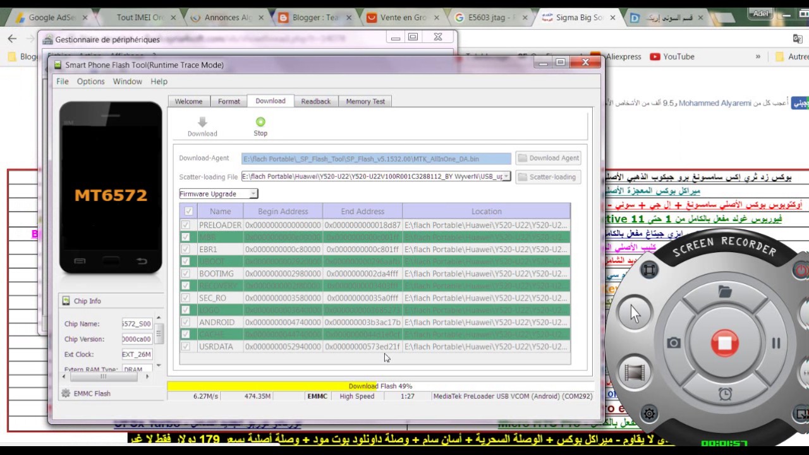Viewport: 809px width, 455px height.
Task: Click the Download-Agent path field
Action: [376, 159]
